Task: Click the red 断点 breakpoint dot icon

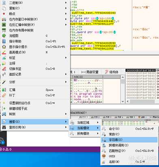Action: (x=4, y=14)
